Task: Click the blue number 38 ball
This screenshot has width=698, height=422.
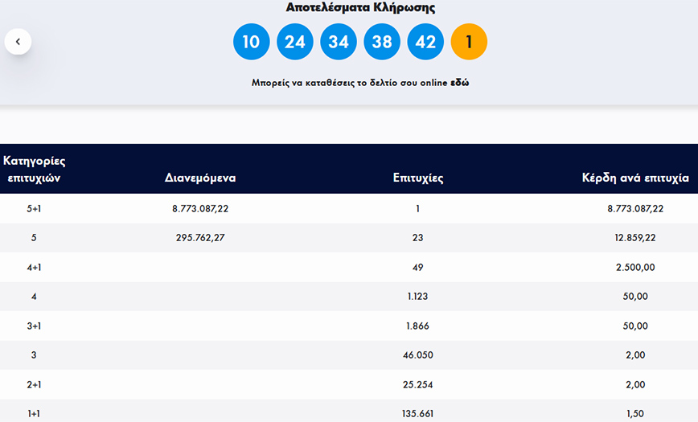Action: tap(382, 42)
